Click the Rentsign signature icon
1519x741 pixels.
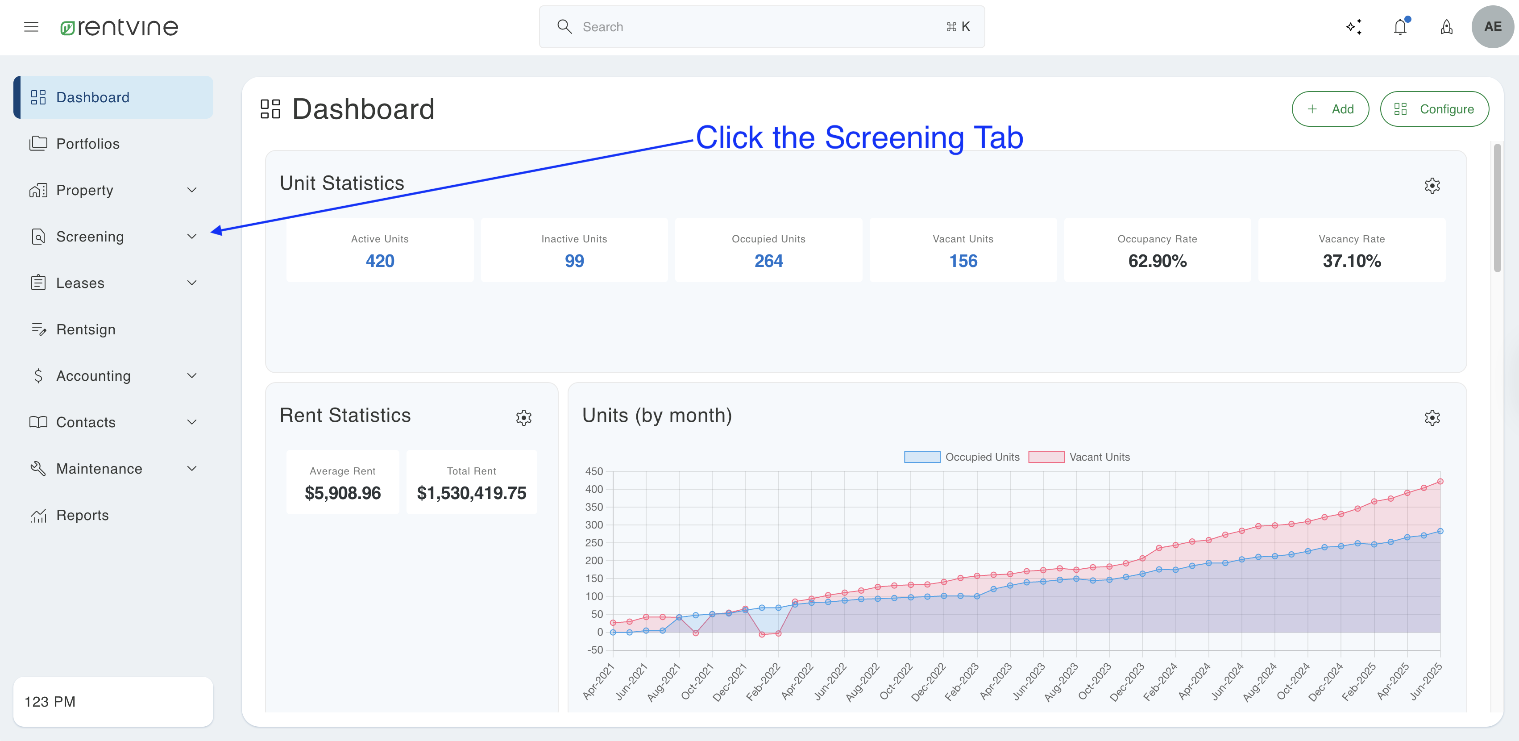(x=38, y=329)
